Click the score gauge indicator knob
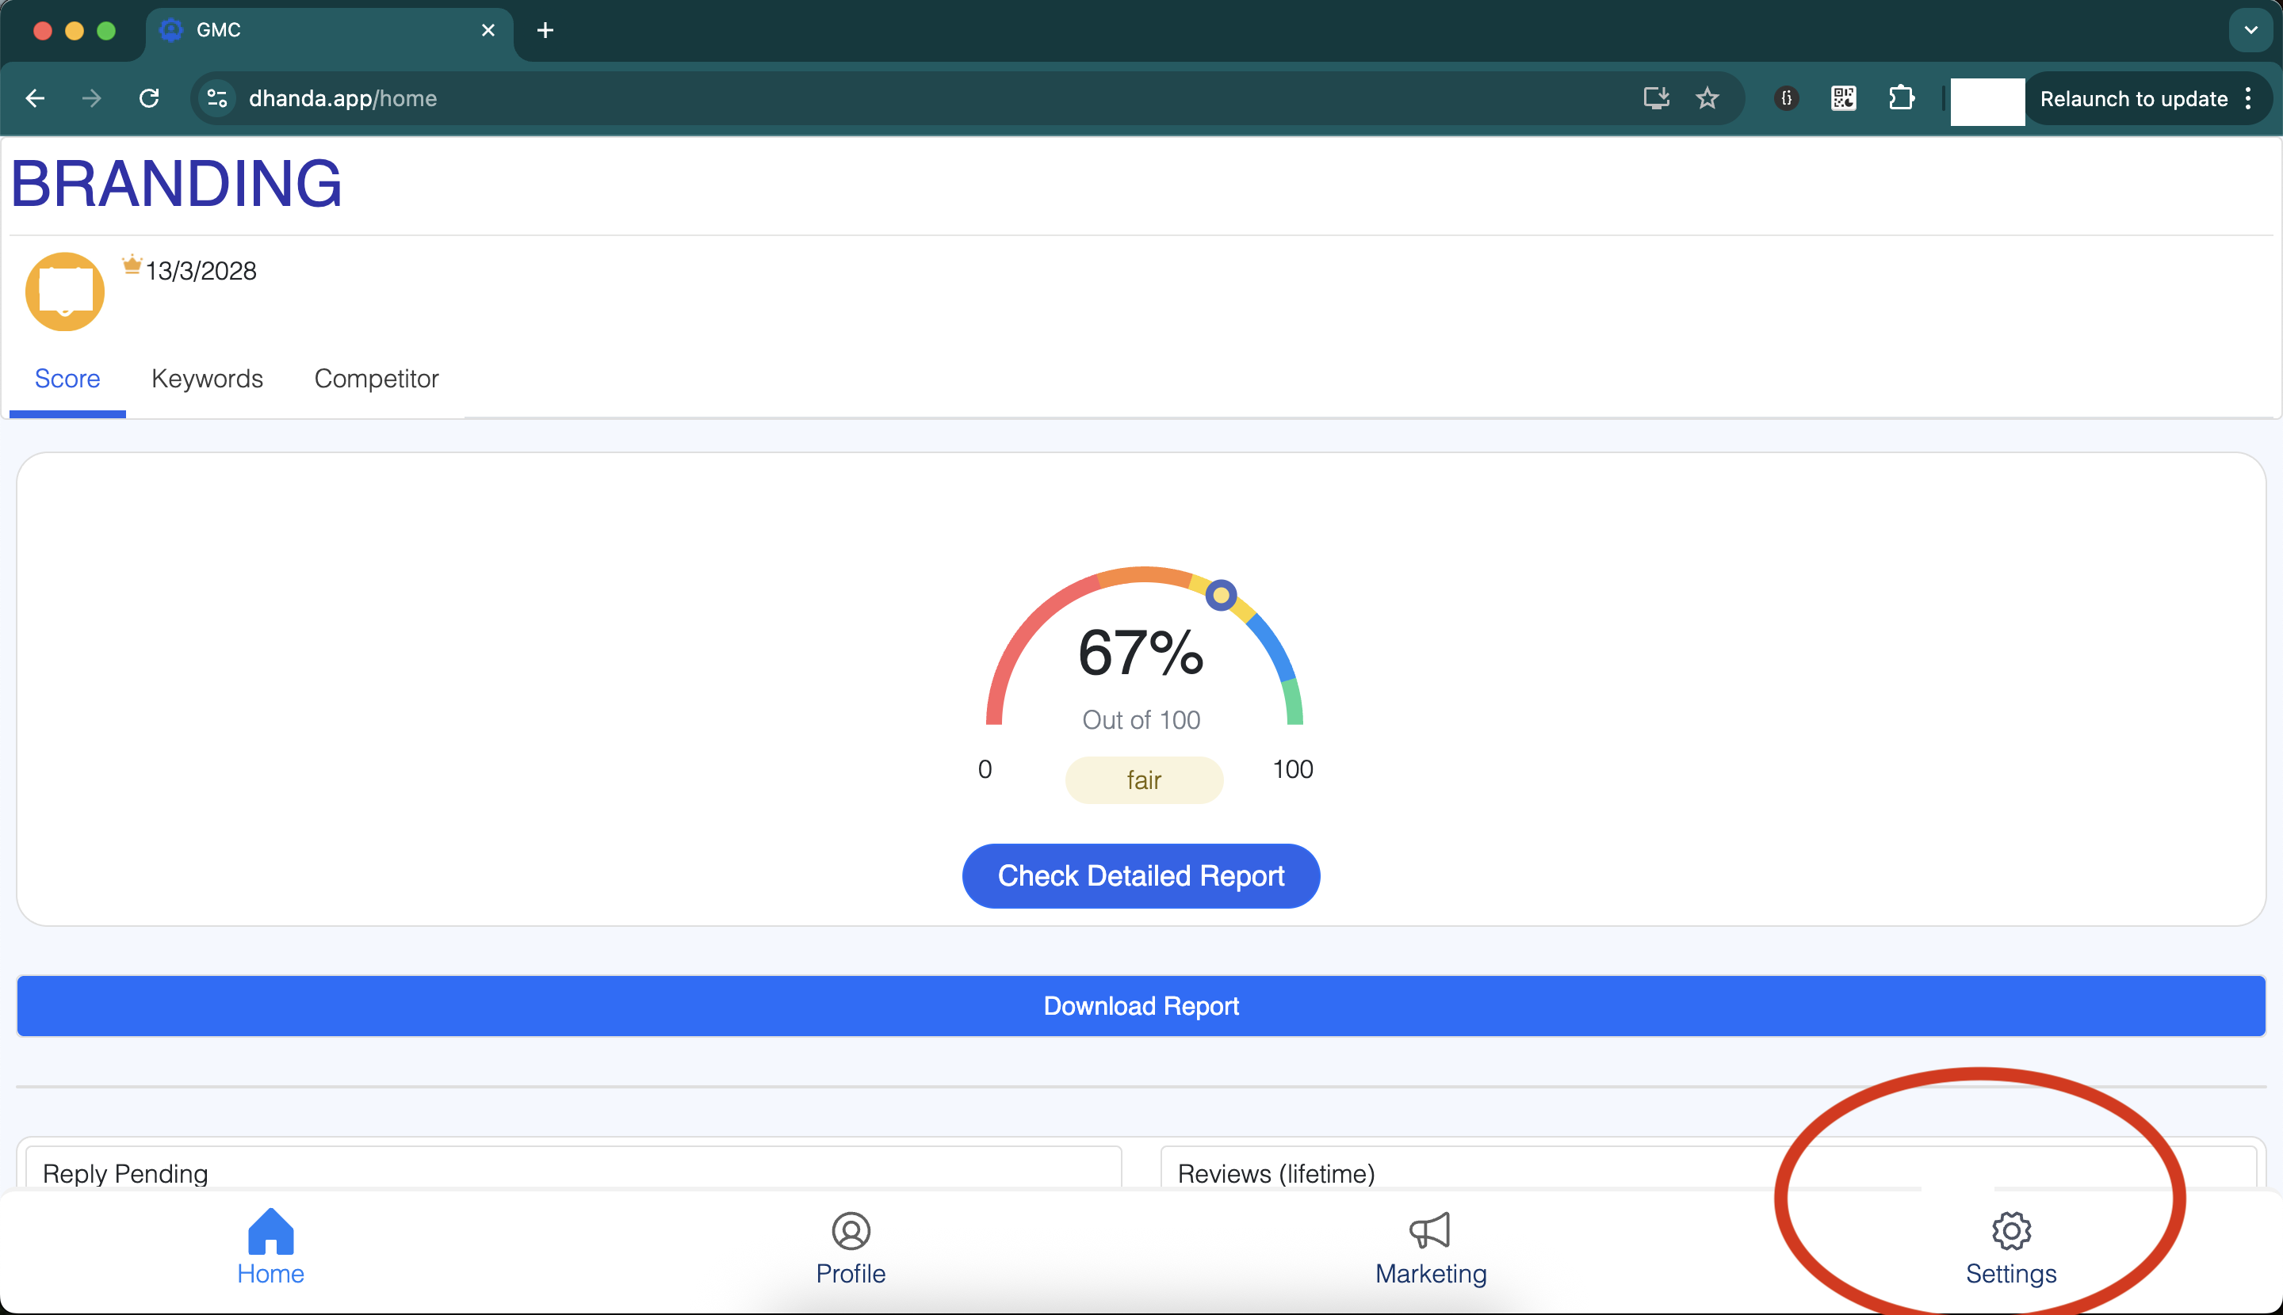2283x1315 pixels. point(1221,595)
